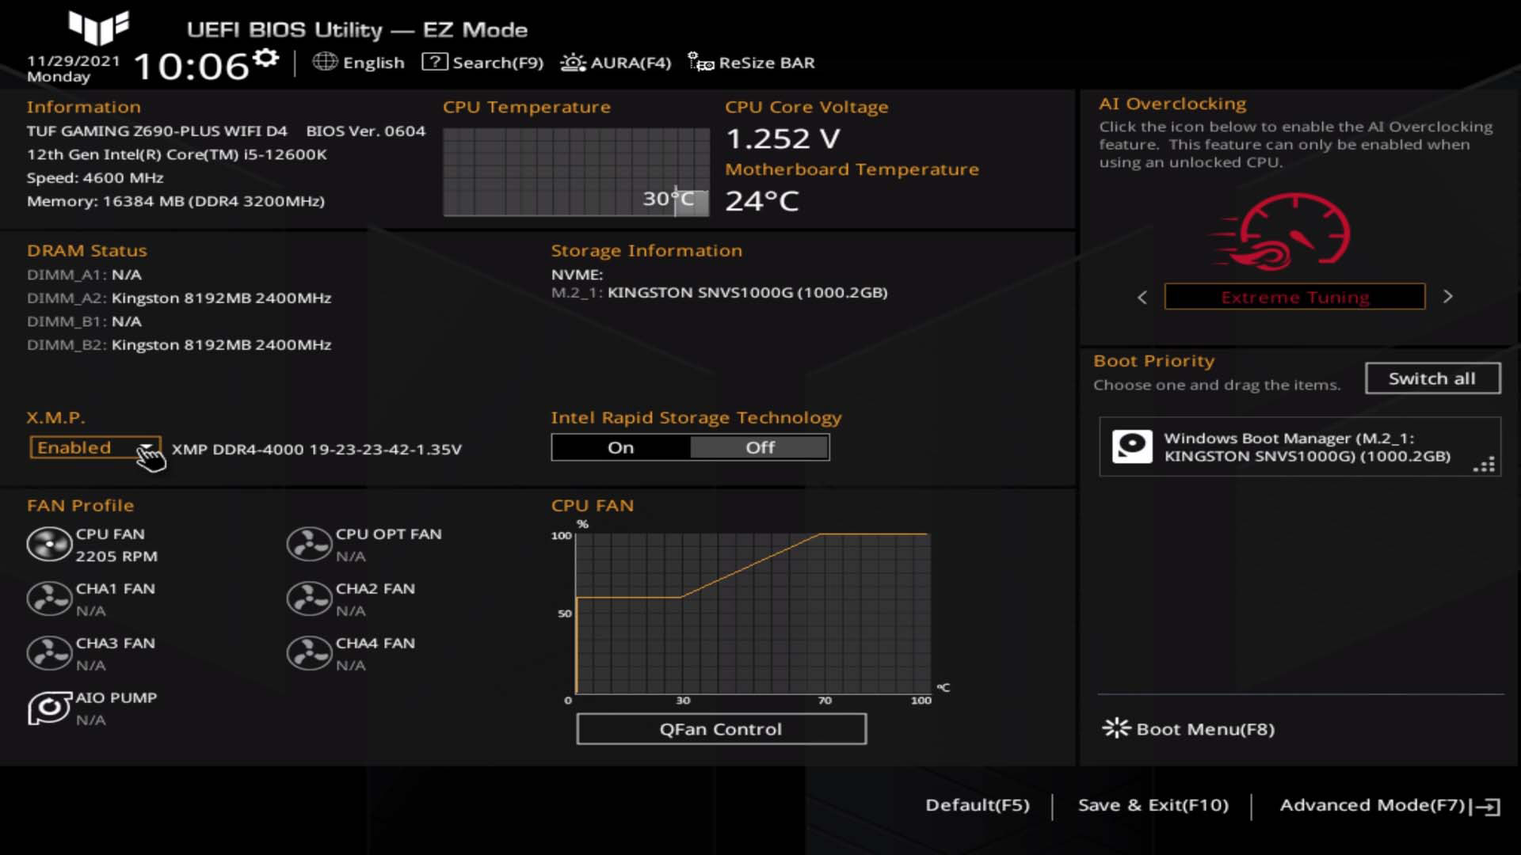Click the CPU FAN curve graph
Image resolution: width=1521 pixels, height=855 pixels.
tap(753, 614)
